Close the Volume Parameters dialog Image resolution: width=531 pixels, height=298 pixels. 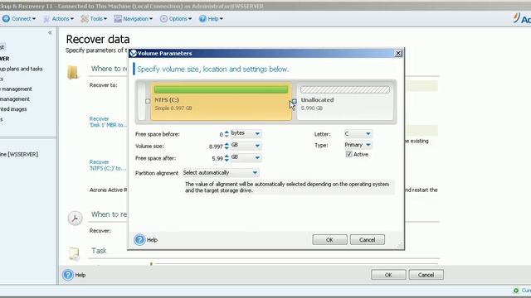(x=398, y=53)
